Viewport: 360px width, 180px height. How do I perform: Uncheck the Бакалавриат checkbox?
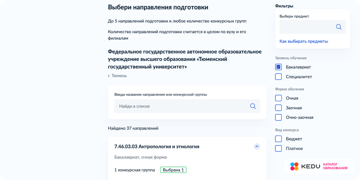[x=278, y=67]
